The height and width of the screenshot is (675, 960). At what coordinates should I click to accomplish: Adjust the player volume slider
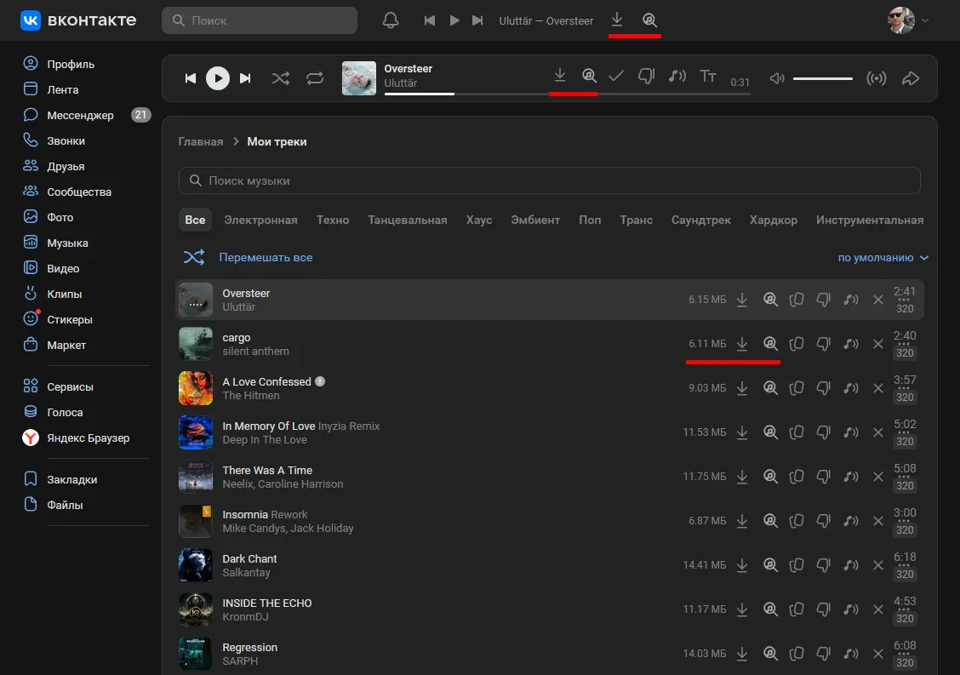pos(823,78)
